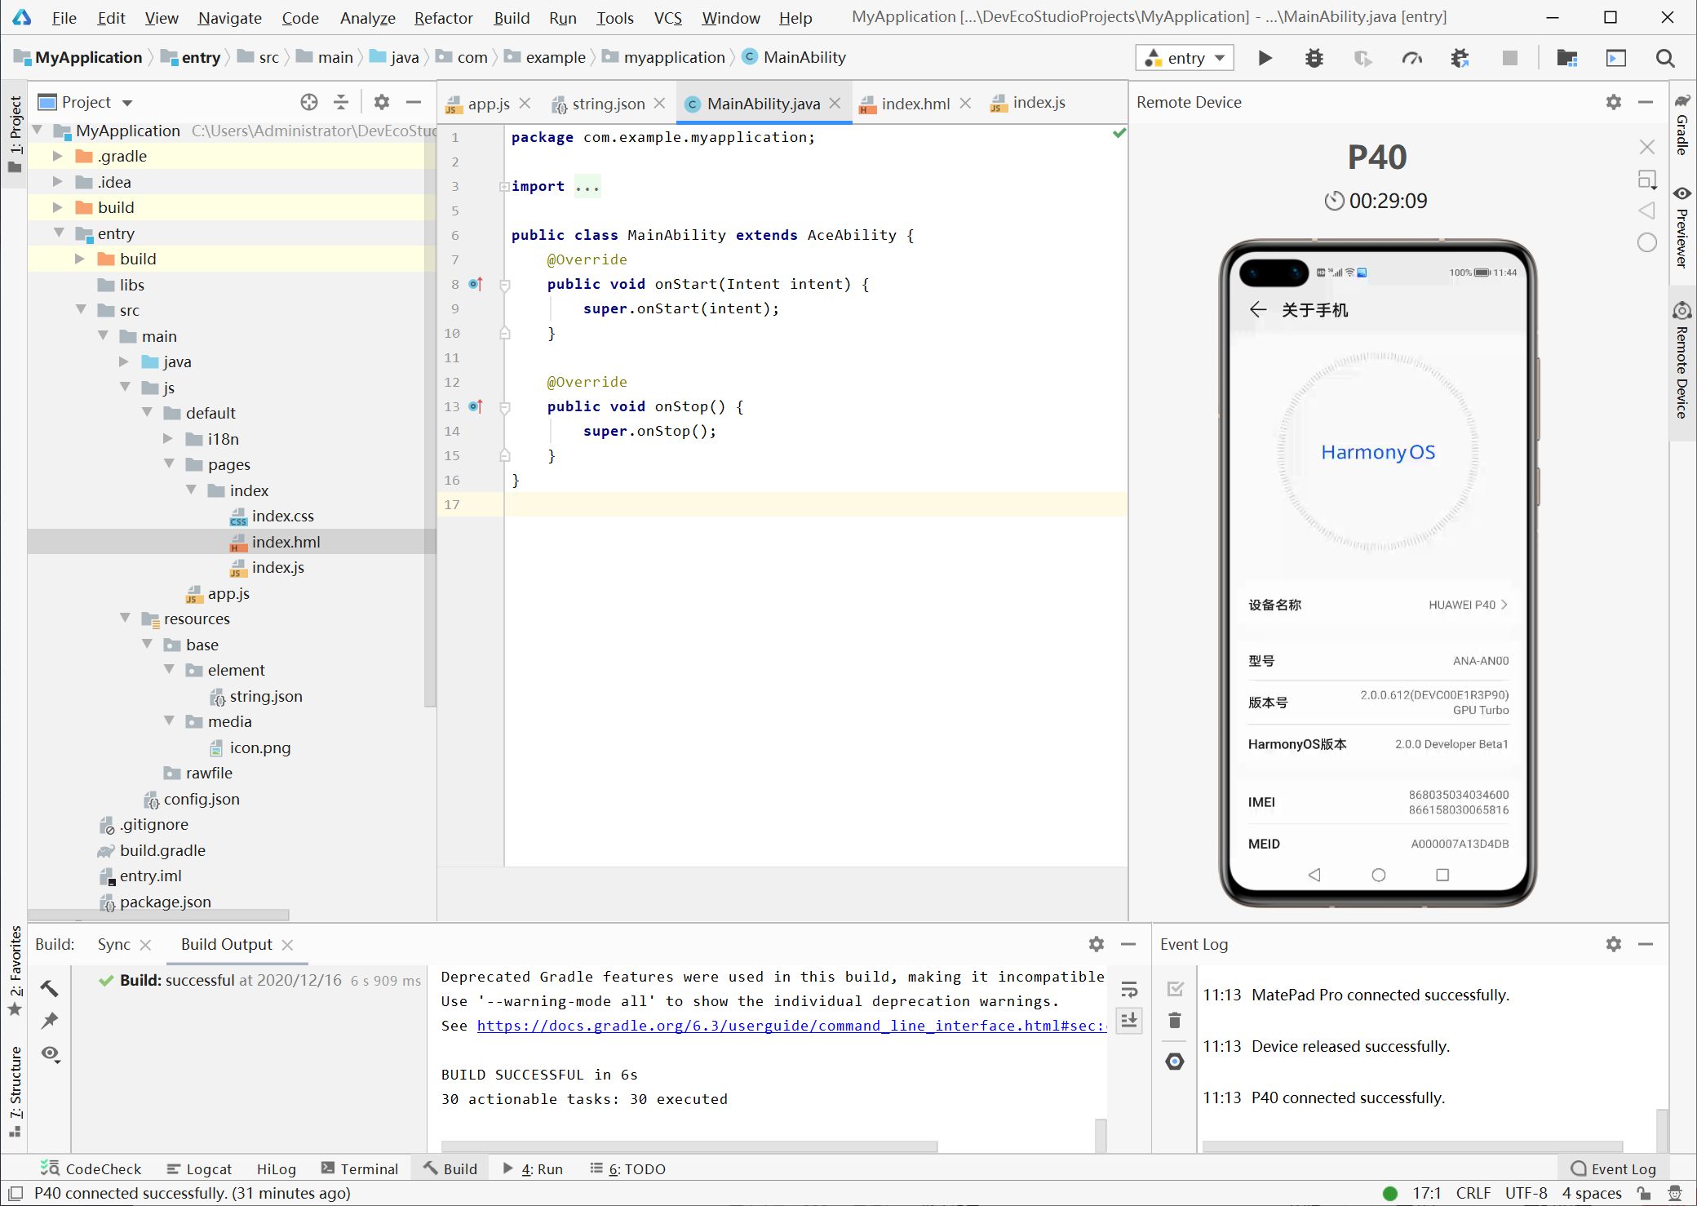Image resolution: width=1697 pixels, height=1206 pixels.
Task: Click the Event Log panel settings icon
Action: click(x=1614, y=943)
